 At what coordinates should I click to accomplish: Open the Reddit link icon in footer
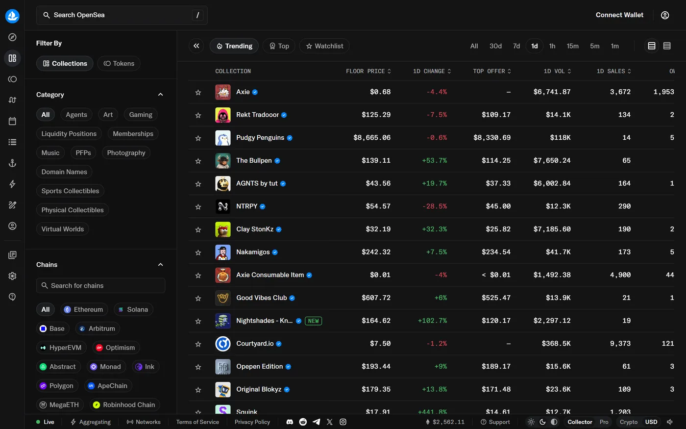(x=303, y=422)
